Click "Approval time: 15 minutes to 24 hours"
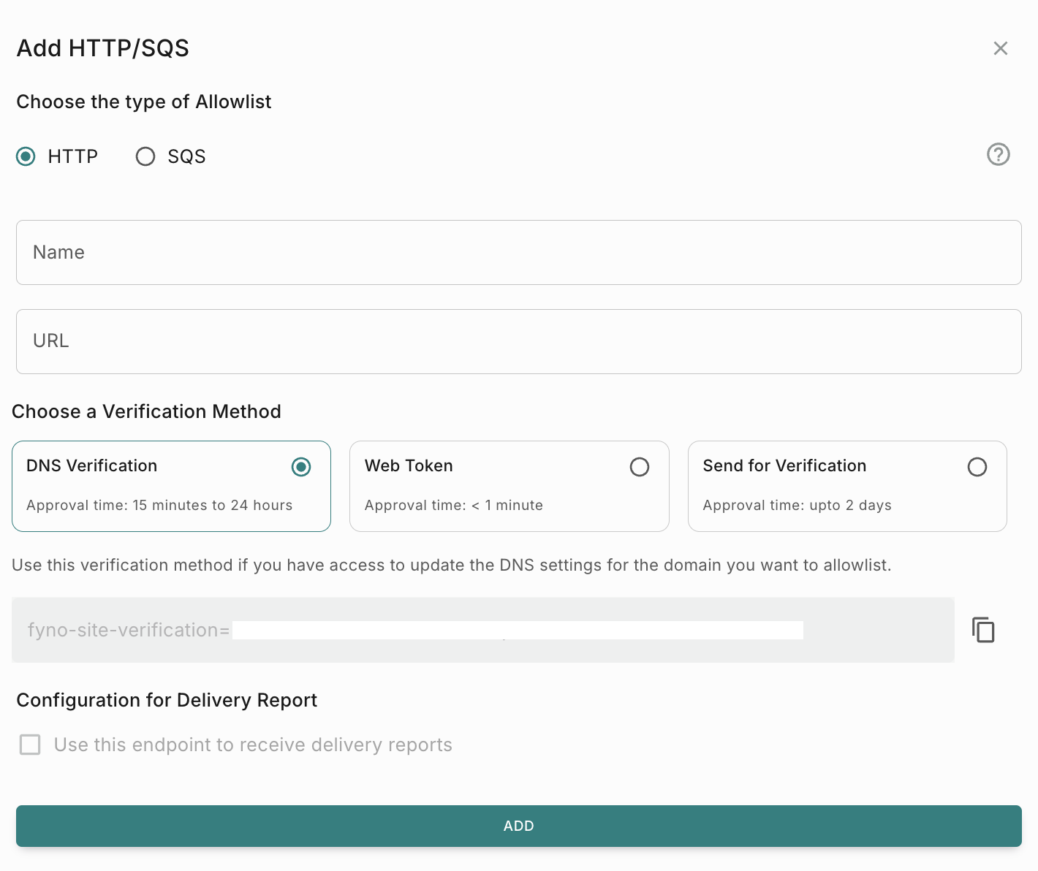The height and width of the screenshot is (871, 1038). coord(159,506)
